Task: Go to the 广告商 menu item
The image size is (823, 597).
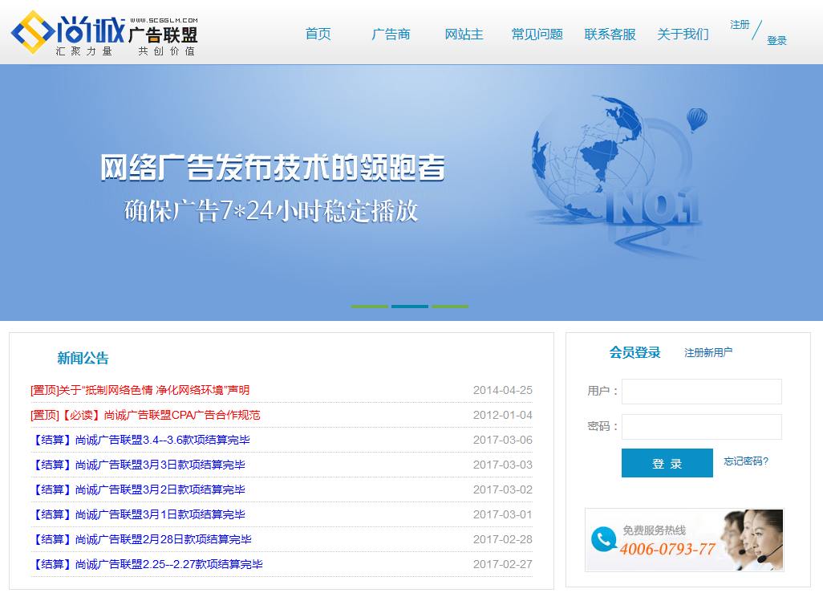Action: click(391, 34)
